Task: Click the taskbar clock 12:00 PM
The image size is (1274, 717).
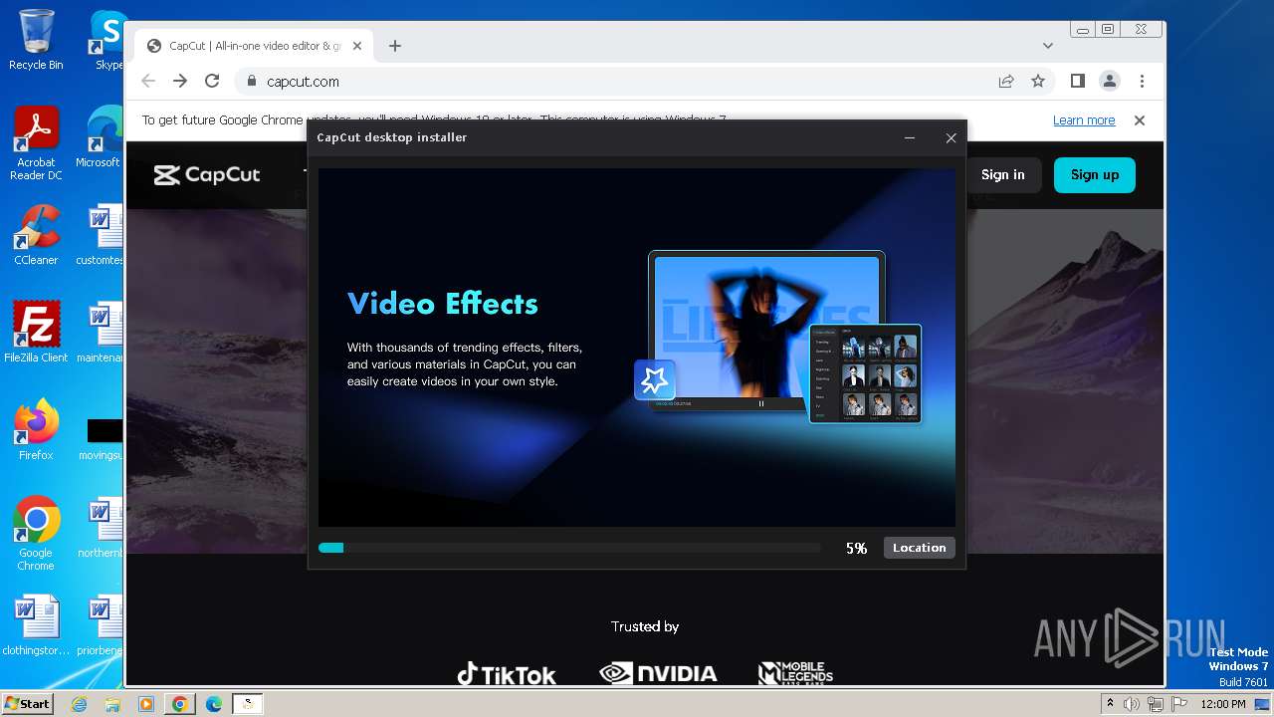Action: point(1223,704)
